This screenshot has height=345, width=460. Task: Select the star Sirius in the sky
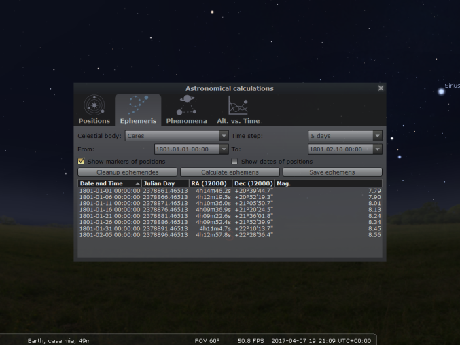click(x=441, y=92)
